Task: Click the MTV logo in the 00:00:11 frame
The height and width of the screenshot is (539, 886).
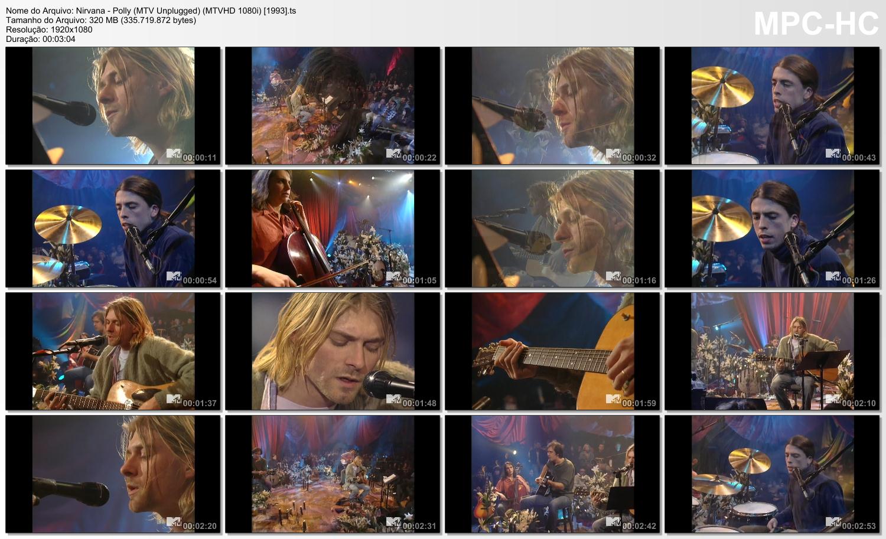Action: click(174, 153)
